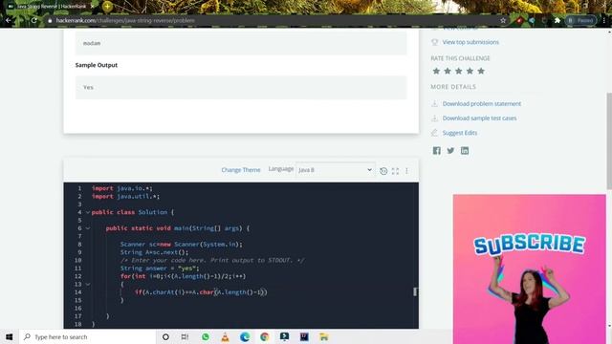
Task: Toggle fullscreen editor mode
Action: pos(395,171)
